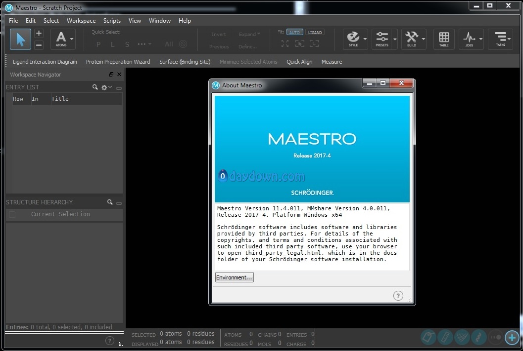The width and height of the screenshot is (523, 351).
Task: Toggle the ruler measurement workspace icon
Action: click(x=445, y=337)
